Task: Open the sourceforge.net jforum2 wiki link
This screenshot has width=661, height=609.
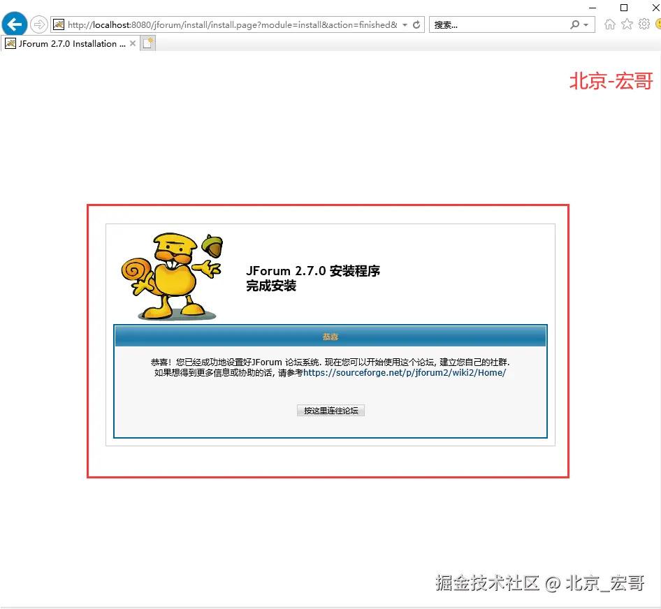Action: tap(405, 372)
